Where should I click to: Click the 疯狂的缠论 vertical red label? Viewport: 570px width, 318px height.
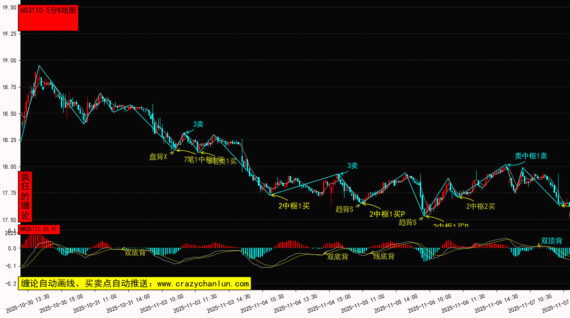tap(25, 197)
